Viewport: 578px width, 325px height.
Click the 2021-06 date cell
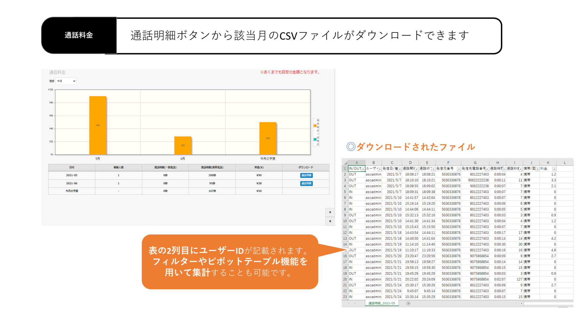point(72,183)
